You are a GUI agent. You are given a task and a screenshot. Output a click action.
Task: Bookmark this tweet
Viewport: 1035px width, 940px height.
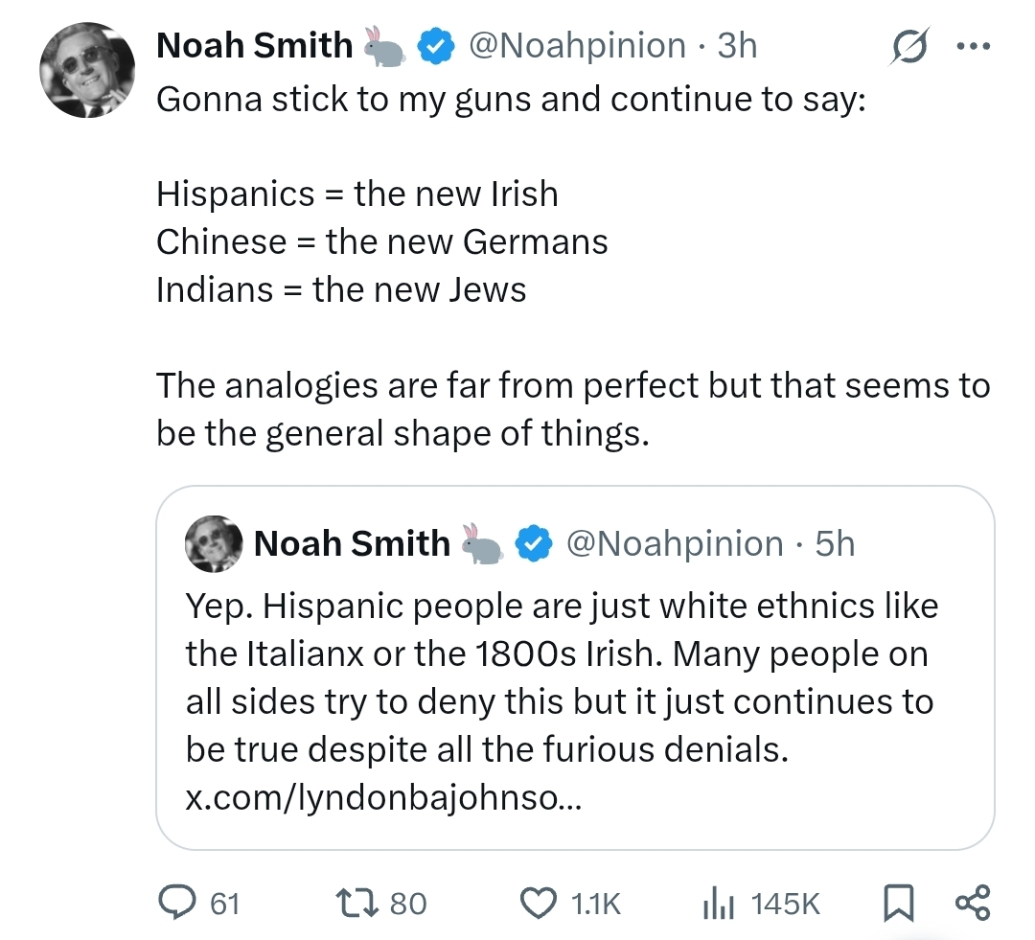(896, 903)
